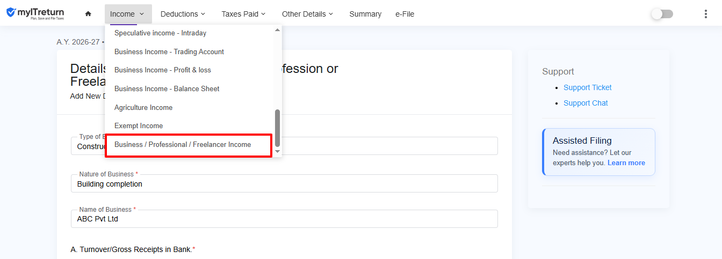Open the three-dot more options menu
This screenshot has width=722, height=259.
pyautogui.click(x=706, y=14)
